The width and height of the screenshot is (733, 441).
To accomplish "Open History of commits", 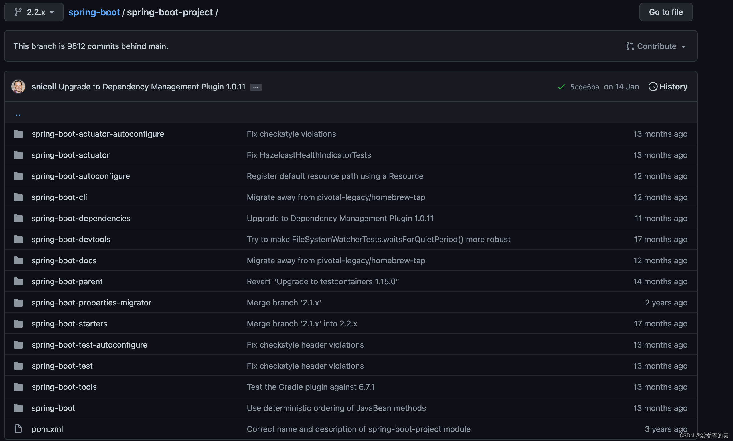I will coord(668,87).
